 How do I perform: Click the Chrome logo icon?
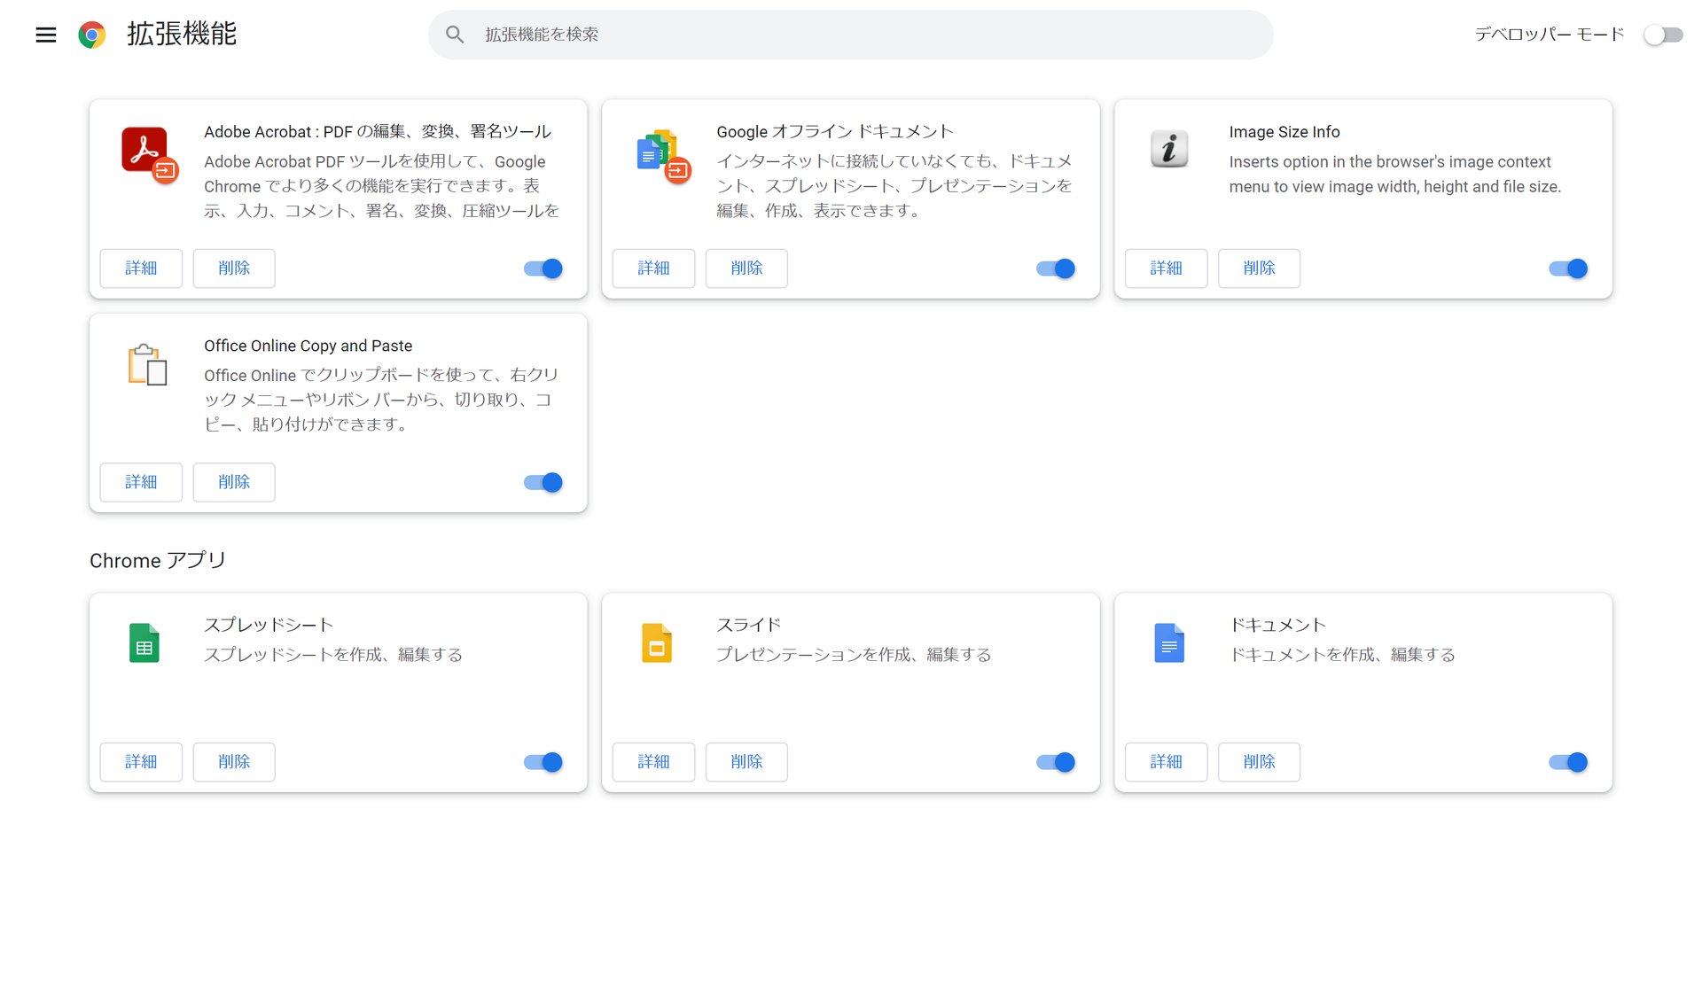point(92,35)
